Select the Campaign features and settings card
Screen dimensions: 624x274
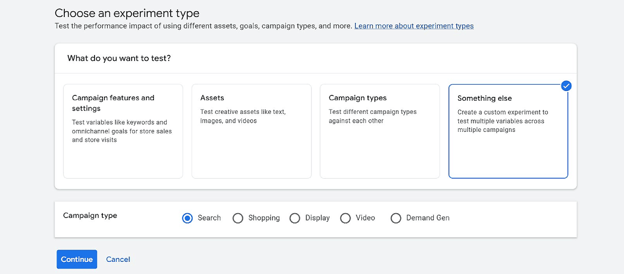(x=123, y=131)
